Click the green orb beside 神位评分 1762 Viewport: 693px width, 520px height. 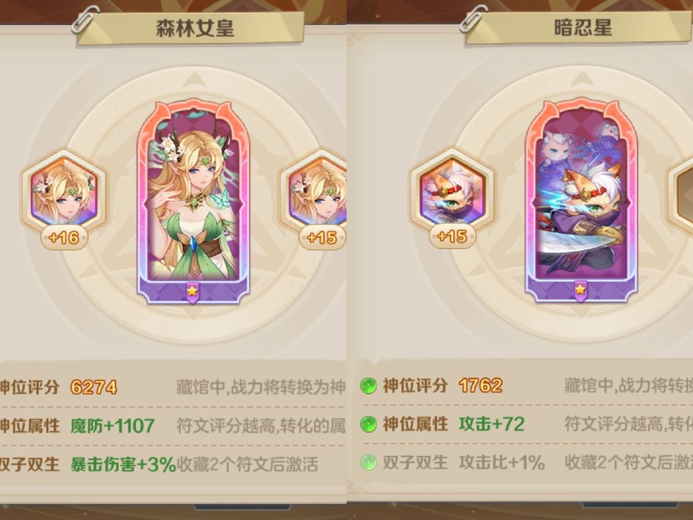pos(368,386)
